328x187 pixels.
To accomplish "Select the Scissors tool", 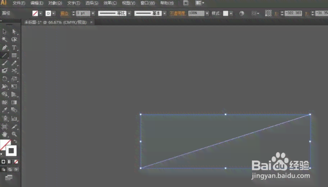I will (x=14, y=71).
